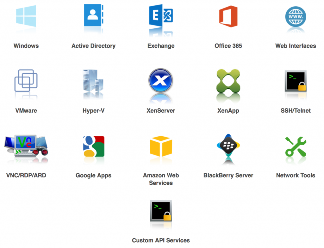Select the XenApp green icon
The width and height of the screenshot is (324, 248).
tap(228, 81)
